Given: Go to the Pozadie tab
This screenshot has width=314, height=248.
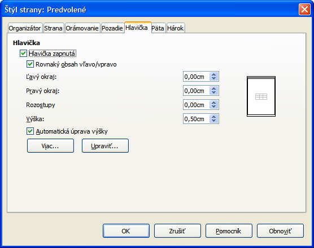Looking at the screenshot, I should [112, 28].
